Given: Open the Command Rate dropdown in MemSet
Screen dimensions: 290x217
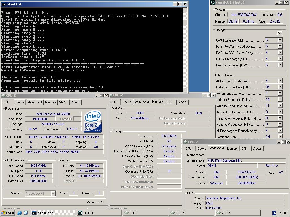Looking at the screenshot, I should coord(280,136).
